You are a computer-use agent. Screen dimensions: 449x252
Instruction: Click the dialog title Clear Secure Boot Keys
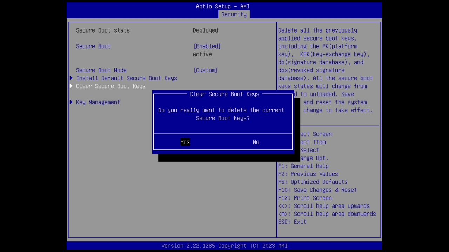coord(224,94)
